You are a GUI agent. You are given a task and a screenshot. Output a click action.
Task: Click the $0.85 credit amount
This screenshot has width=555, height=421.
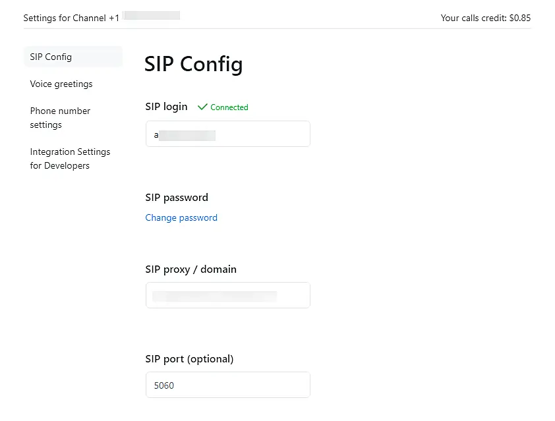520,18
